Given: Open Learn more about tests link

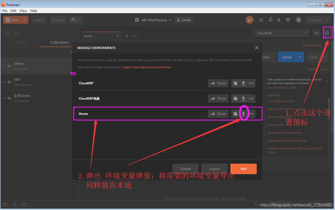Looking at the screenshot, I should (281, 88).
